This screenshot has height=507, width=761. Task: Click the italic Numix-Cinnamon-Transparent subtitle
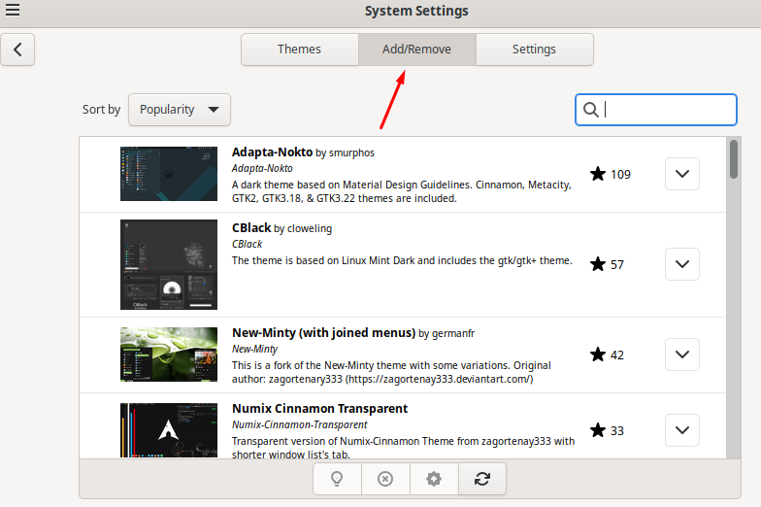[x=299, y=425]
